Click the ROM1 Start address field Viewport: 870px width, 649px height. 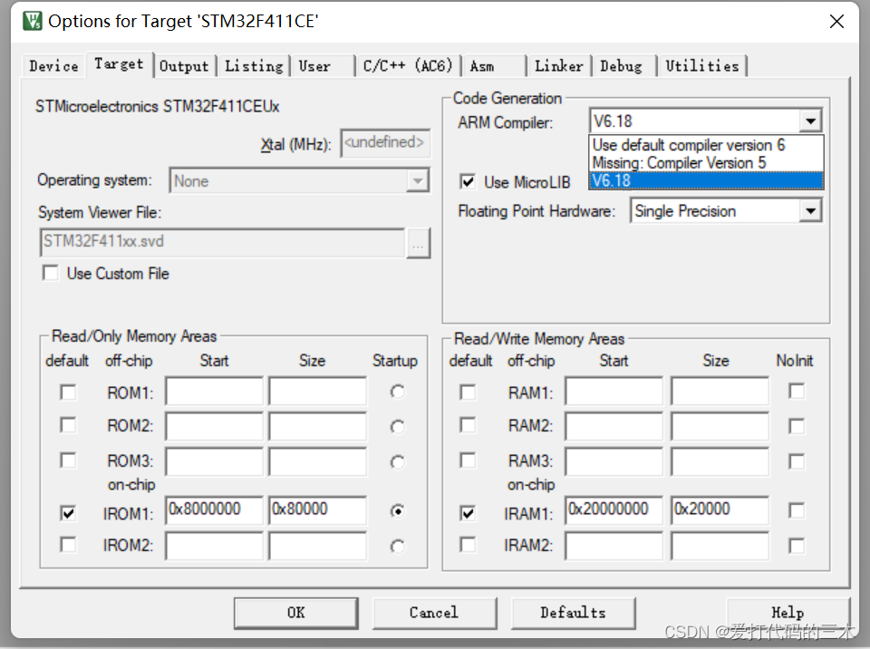214,392
